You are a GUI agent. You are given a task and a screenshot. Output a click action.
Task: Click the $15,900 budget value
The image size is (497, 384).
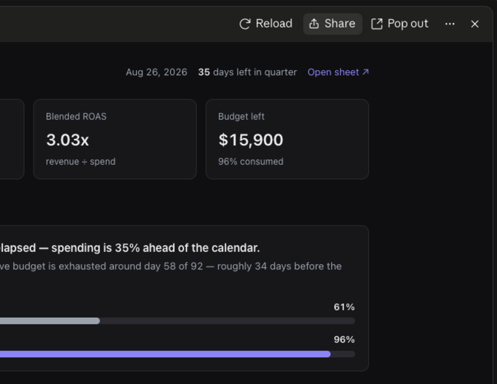(x=251, y=140)
